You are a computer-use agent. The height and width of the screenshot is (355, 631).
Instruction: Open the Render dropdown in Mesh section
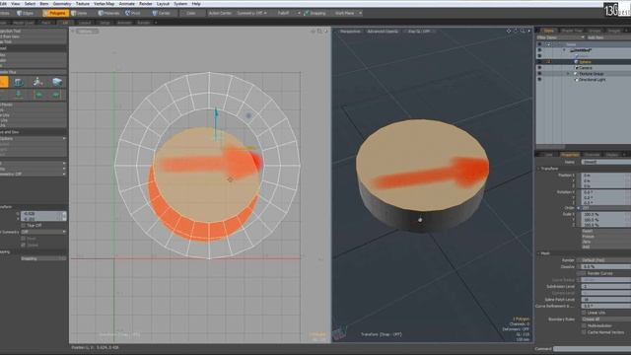[x=606, y=260]
